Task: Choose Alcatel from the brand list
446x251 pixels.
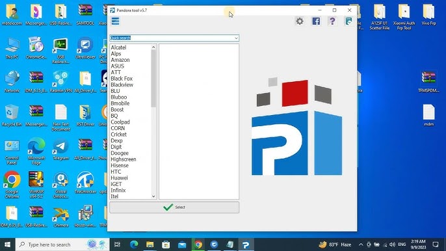Action: coord(118,47)
